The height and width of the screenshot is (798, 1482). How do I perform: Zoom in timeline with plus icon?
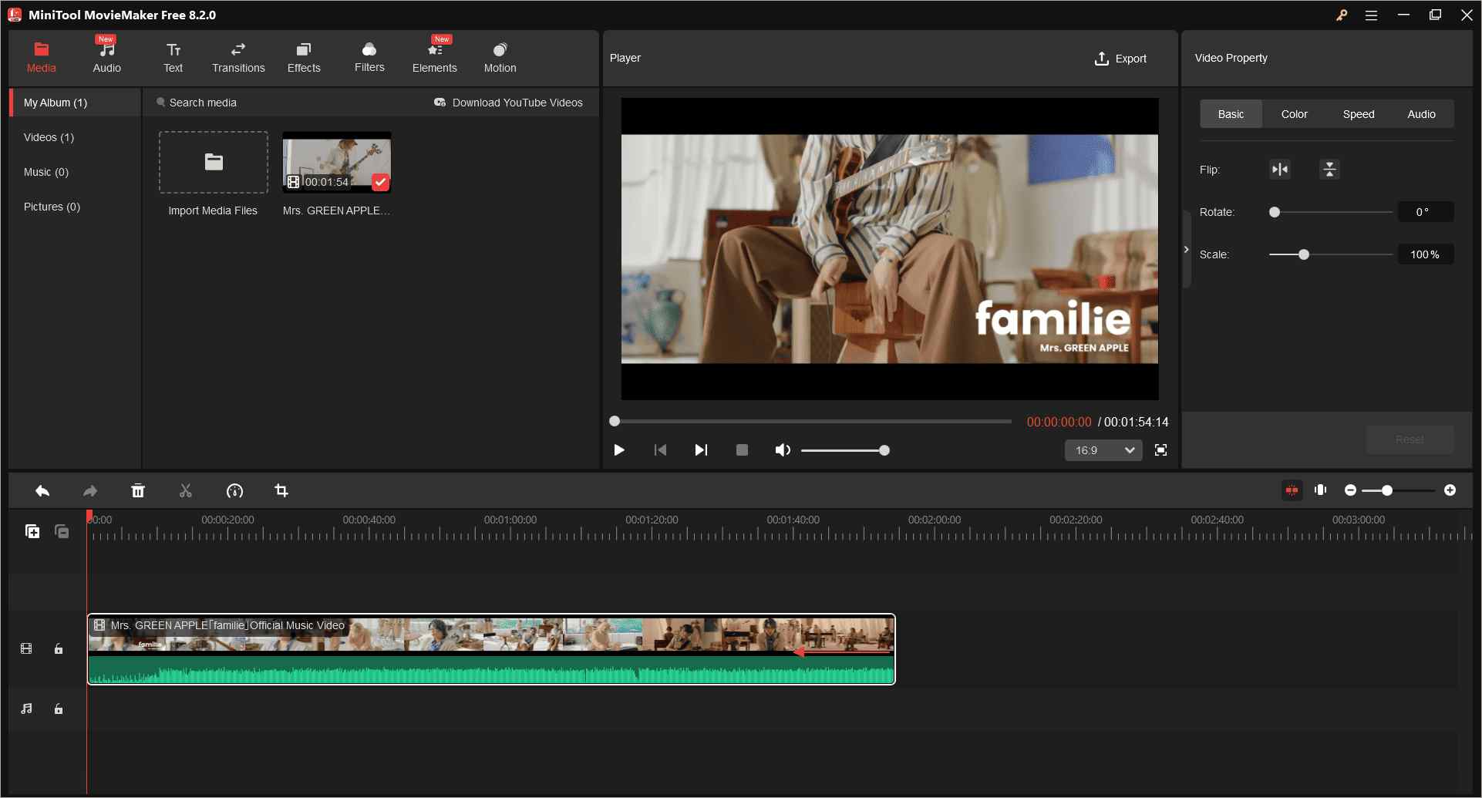point(1450,490)
